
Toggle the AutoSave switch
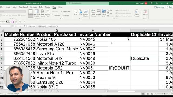pyautogui.click(x=8, y=22)
